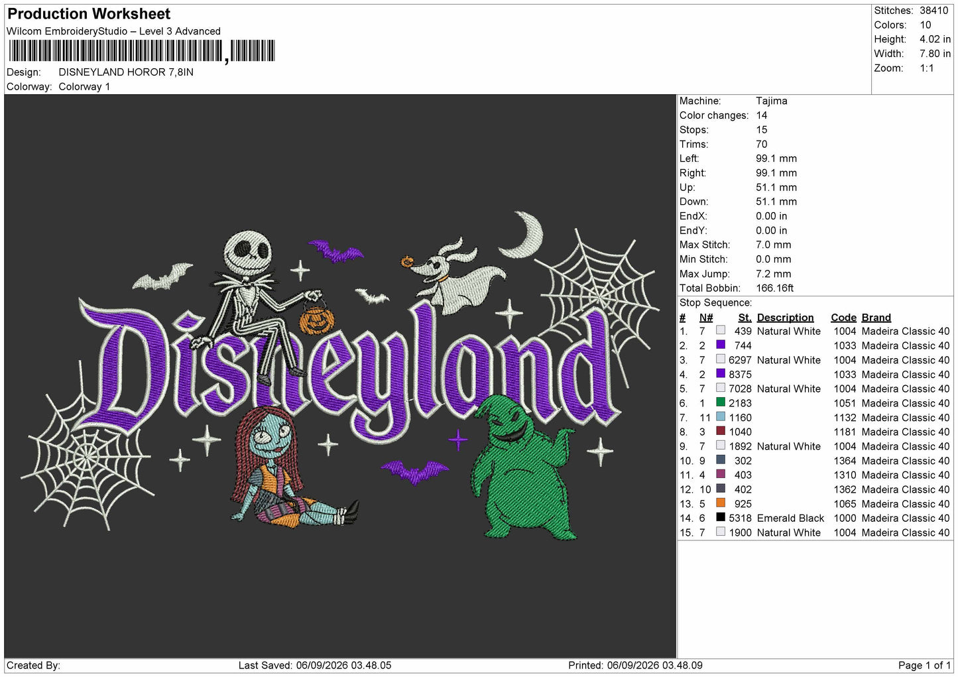Screen dimensions: 958x677
Task: Click the Height value '4.02 in'
Action: (935, 39)
